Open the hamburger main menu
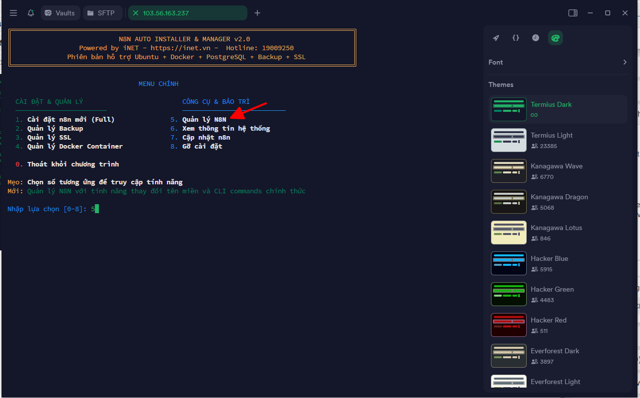This screenshot has height=398, width=640. [x=13, y=13]
